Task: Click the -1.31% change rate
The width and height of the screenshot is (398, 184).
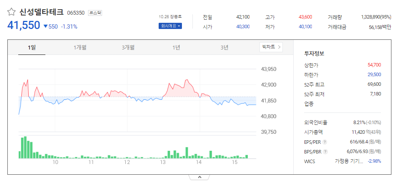Action: [69, 26]
